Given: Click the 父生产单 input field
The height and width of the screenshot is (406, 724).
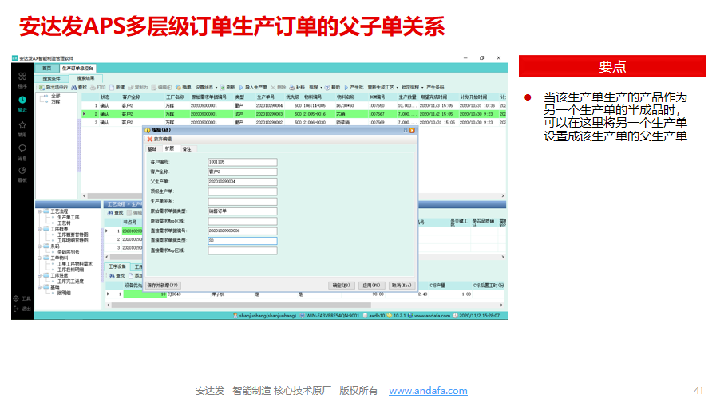Looking at the screenshot, I should click(x=243, y=182).
